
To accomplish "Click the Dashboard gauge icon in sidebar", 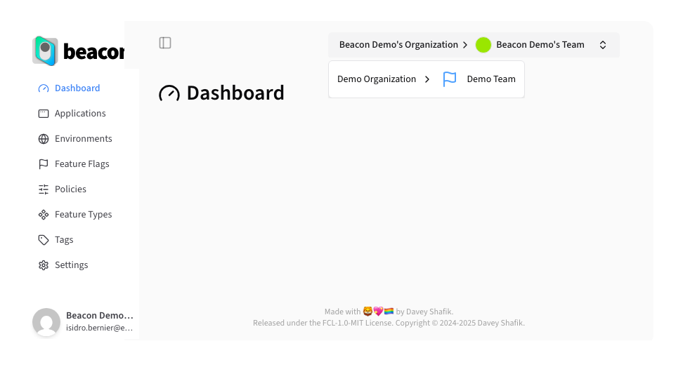I will [x=44, y=88].
